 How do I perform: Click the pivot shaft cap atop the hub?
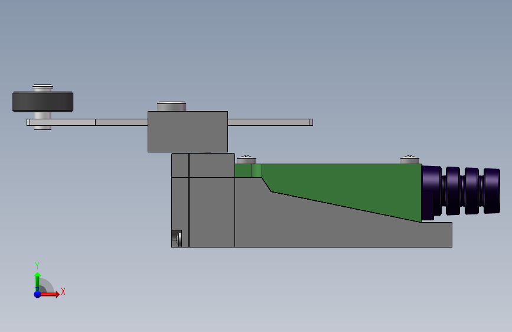[x=171, y=106]
